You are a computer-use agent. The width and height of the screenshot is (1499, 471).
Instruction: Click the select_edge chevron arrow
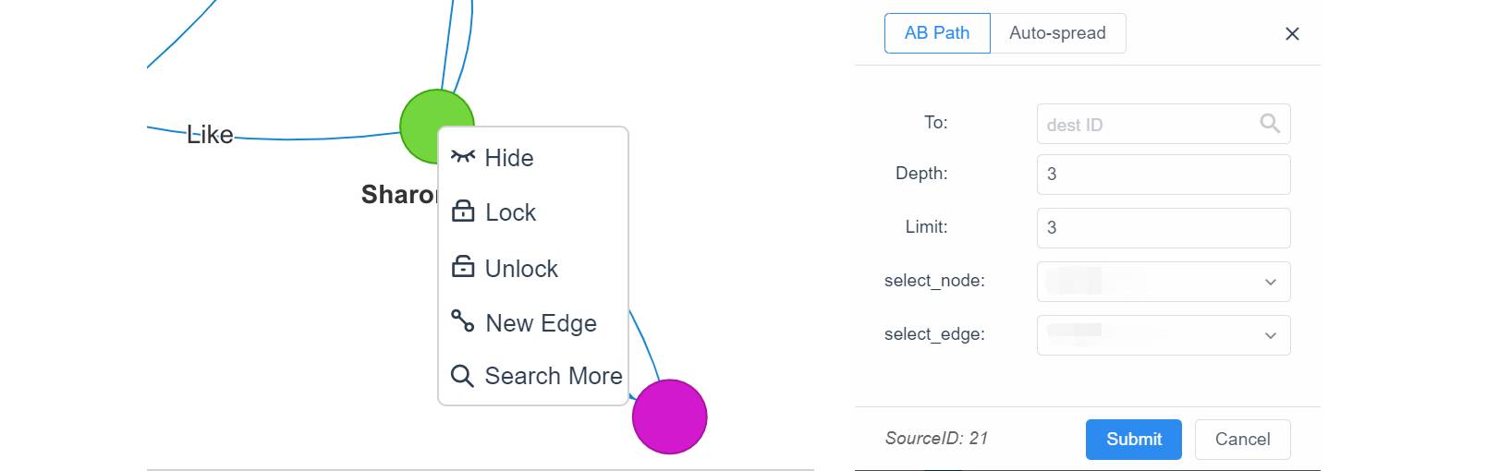tap(1271, 335)
